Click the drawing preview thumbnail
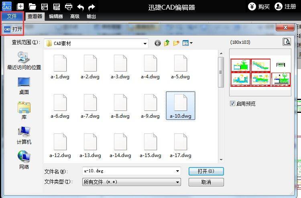 click(260, 72)
